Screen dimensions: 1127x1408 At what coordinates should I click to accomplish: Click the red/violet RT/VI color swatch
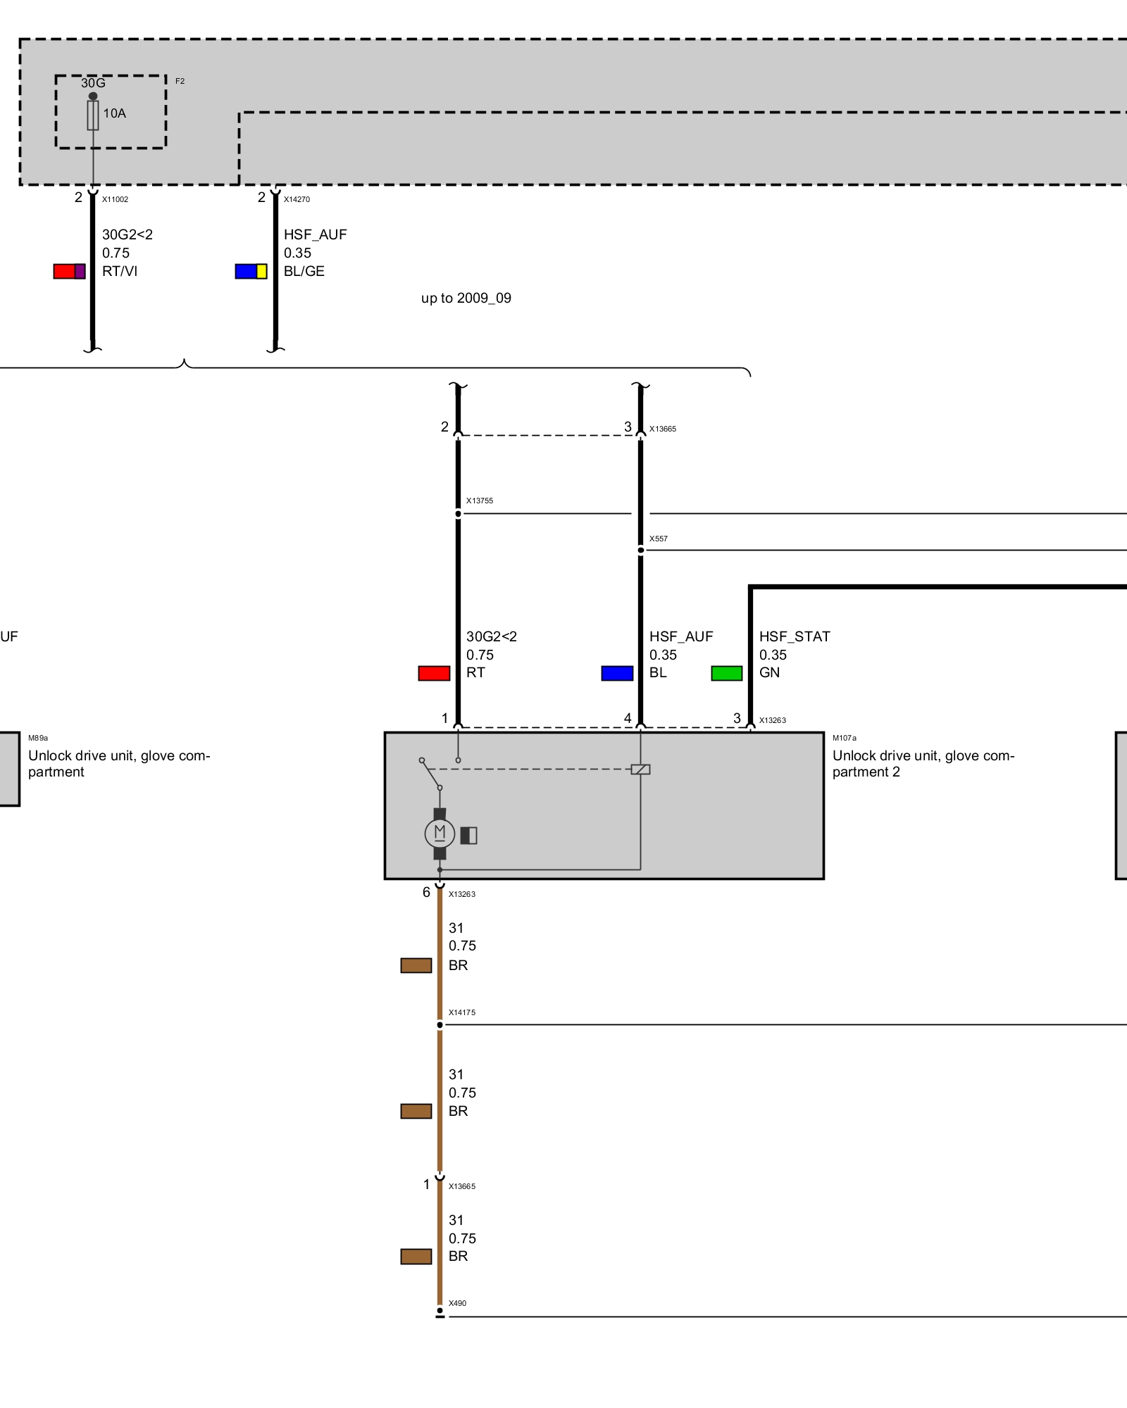point(70,272)
